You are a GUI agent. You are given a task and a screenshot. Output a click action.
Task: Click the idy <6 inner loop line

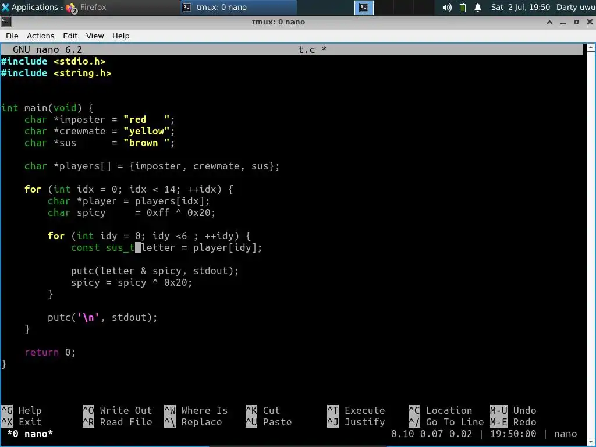149,236
